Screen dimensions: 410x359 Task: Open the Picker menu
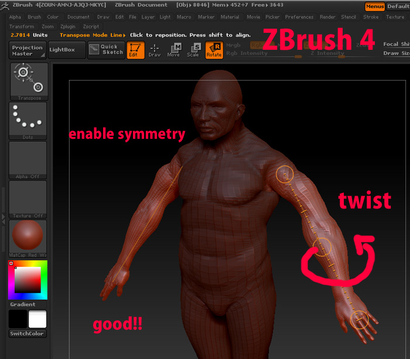tap(272, 17)
